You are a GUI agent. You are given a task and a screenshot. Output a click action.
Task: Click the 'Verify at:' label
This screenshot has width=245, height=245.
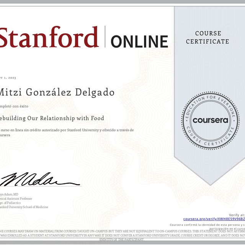(237, 215)
